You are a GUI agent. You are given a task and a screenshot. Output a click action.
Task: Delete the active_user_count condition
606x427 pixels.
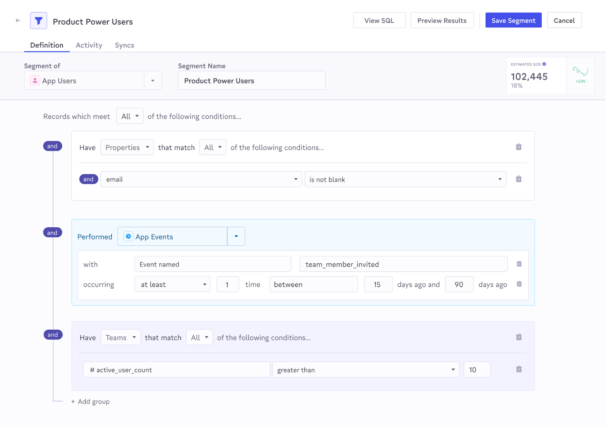(519, 369)
